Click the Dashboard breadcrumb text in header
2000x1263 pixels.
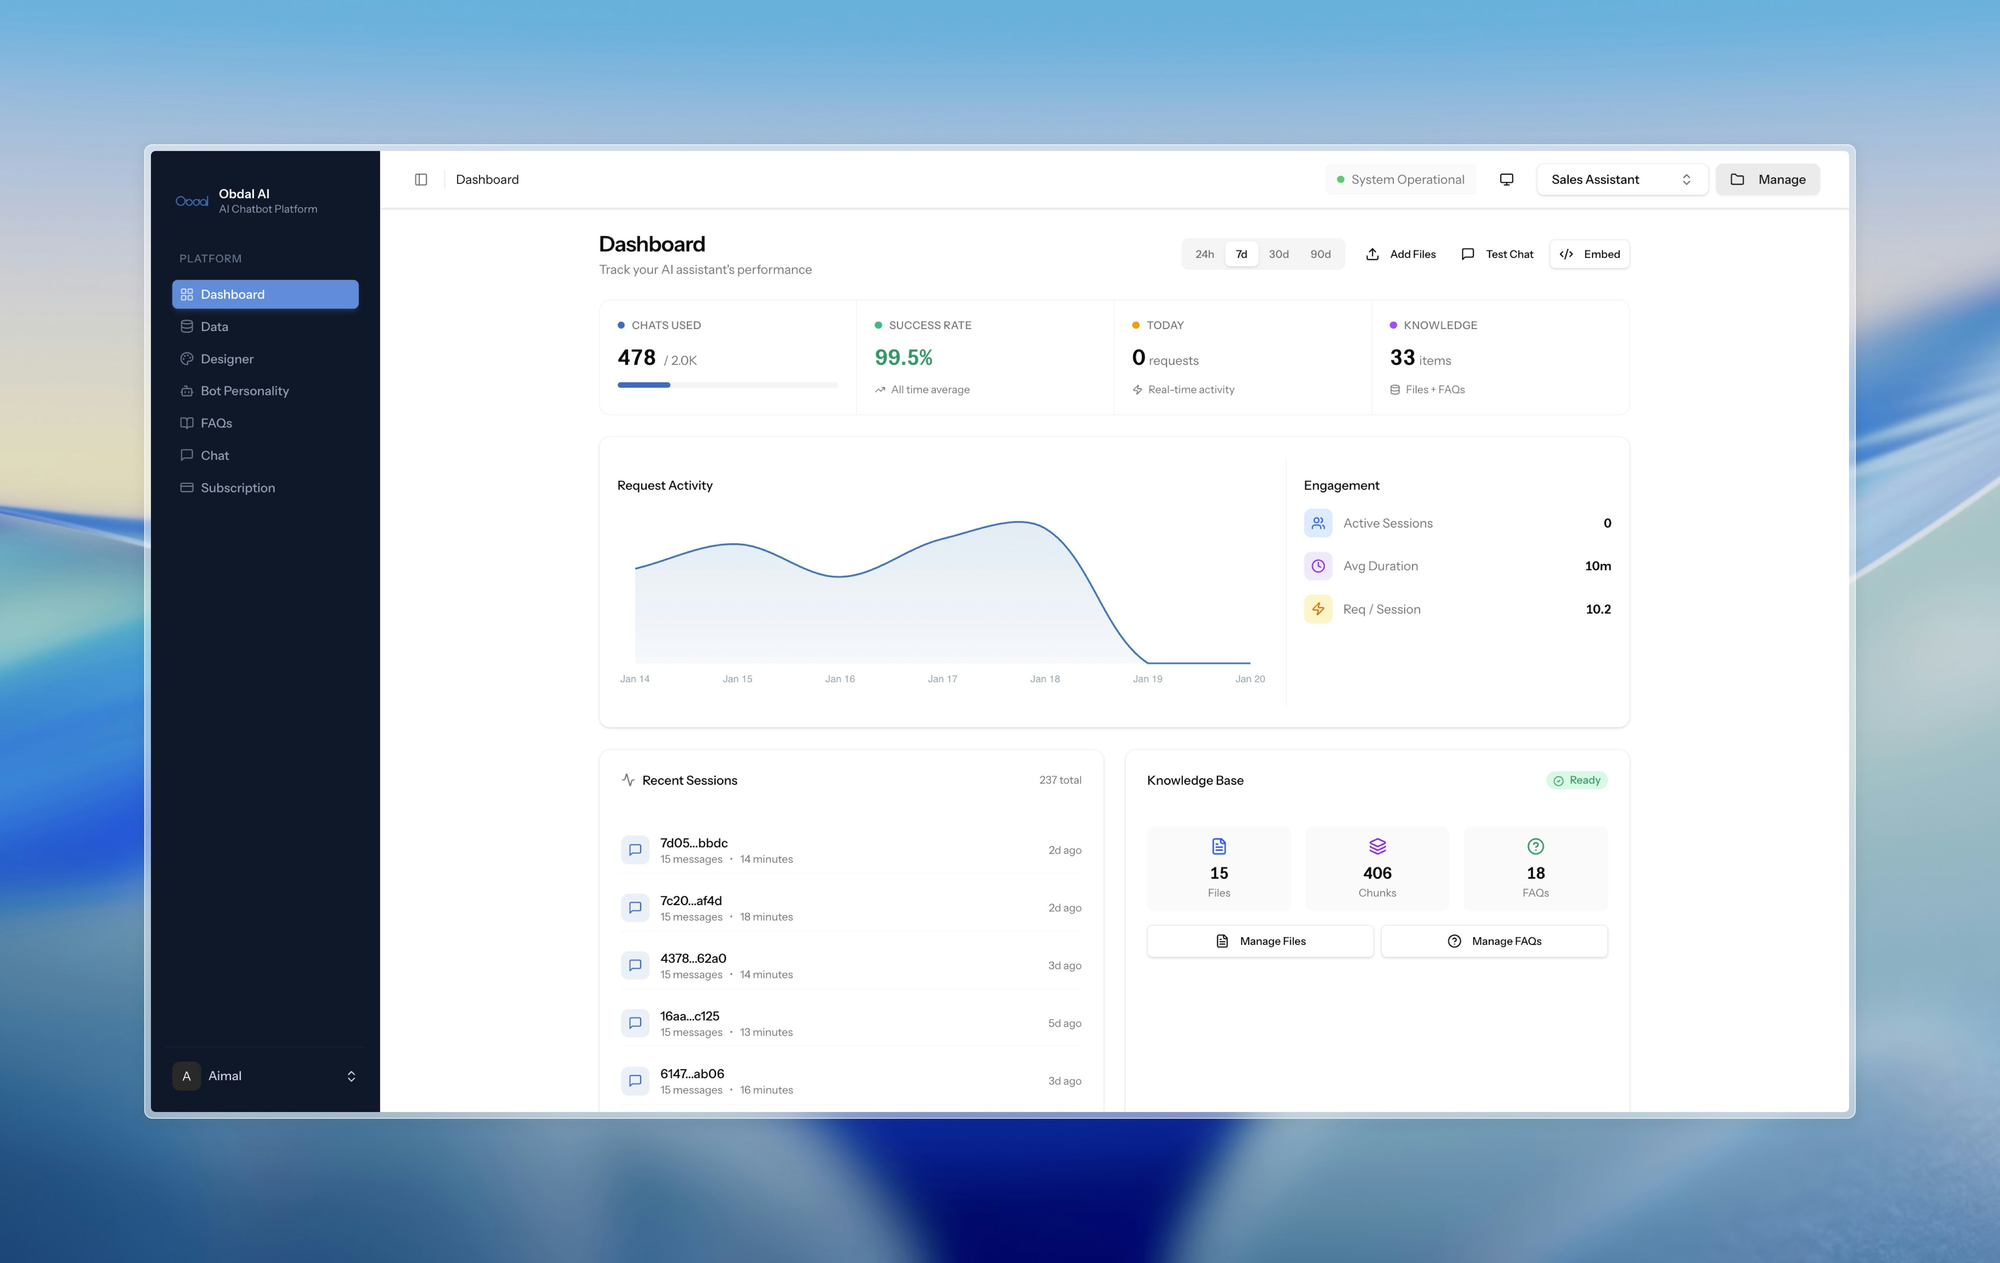[487, 179]
